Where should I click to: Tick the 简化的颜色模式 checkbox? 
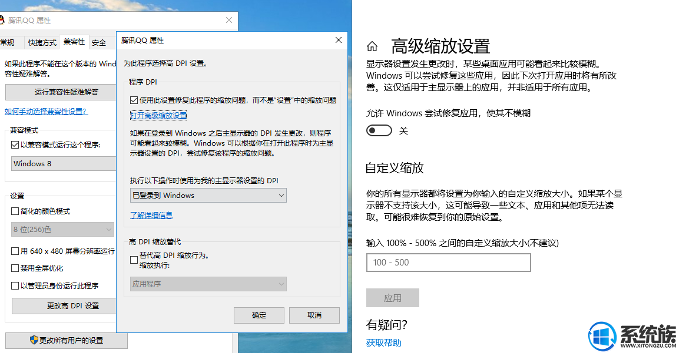pyautogui.click(x=15, y=211)
